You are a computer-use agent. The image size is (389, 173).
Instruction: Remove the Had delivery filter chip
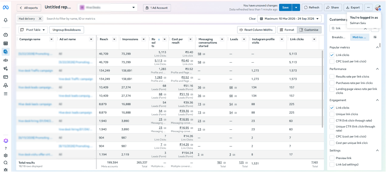coord(40,19)
